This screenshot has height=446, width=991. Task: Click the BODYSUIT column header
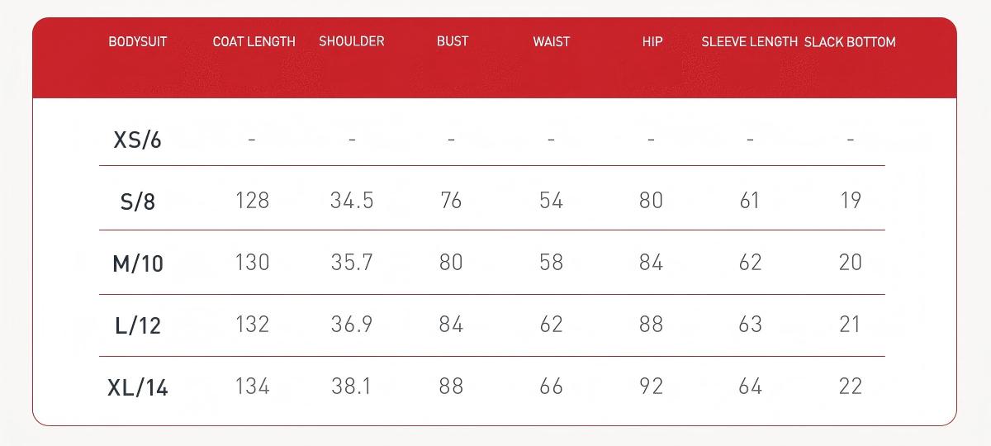tap(137, 41)
